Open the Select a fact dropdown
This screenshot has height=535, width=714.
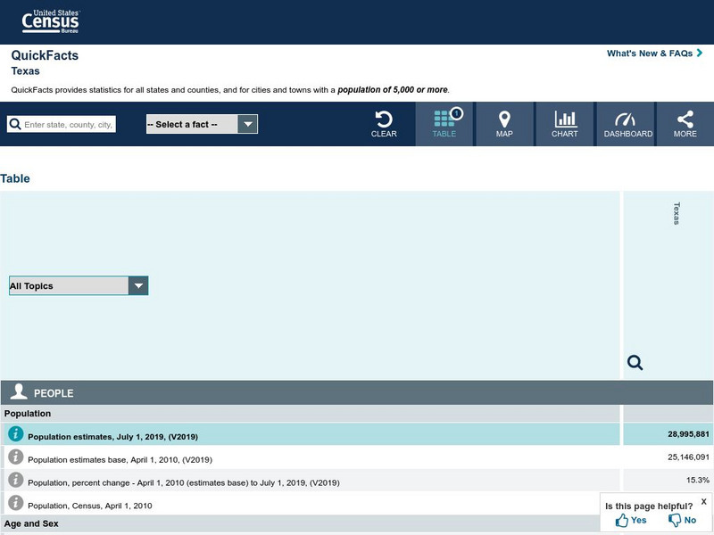(x=202, y=124)
